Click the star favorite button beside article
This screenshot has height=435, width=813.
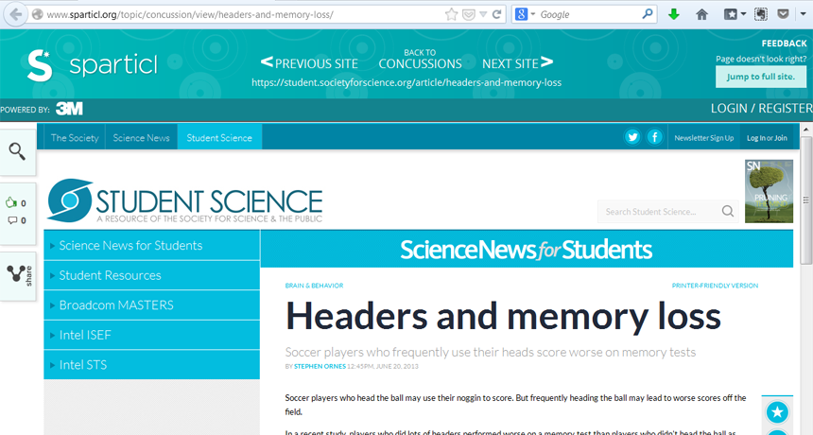point(776,412)
